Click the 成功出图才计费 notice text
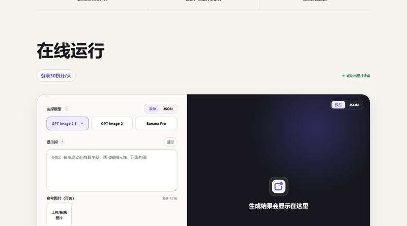407x226 pixels. tap(358, 76)
